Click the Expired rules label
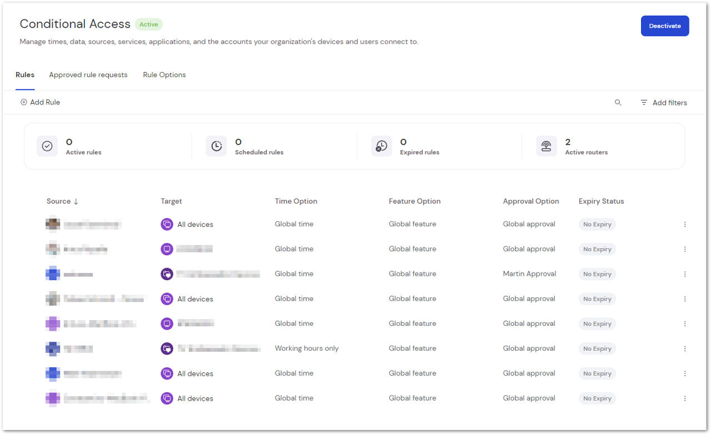Viewport: 711px width, 435px height. coord(420,153)
